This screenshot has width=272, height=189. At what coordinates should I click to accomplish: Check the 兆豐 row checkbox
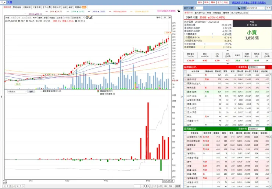(x=185, y=166)
